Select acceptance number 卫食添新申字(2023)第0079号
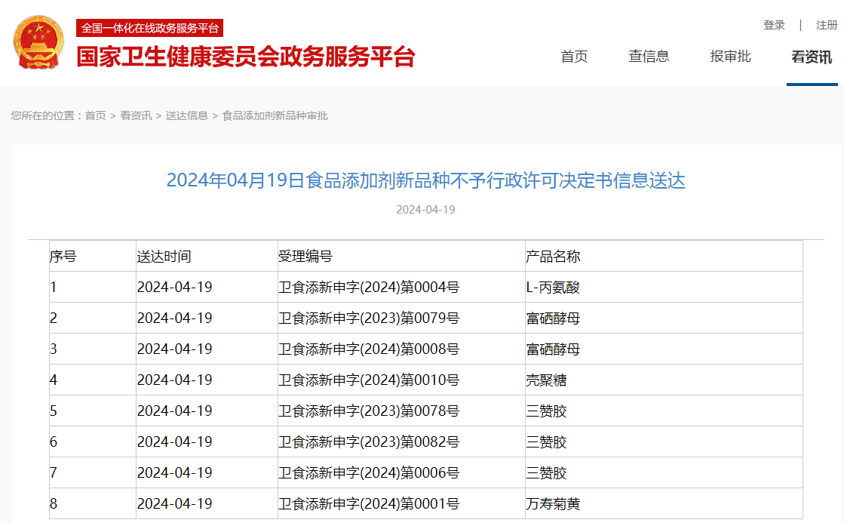Screen dimensions: 844x523 tap(368, 318)
